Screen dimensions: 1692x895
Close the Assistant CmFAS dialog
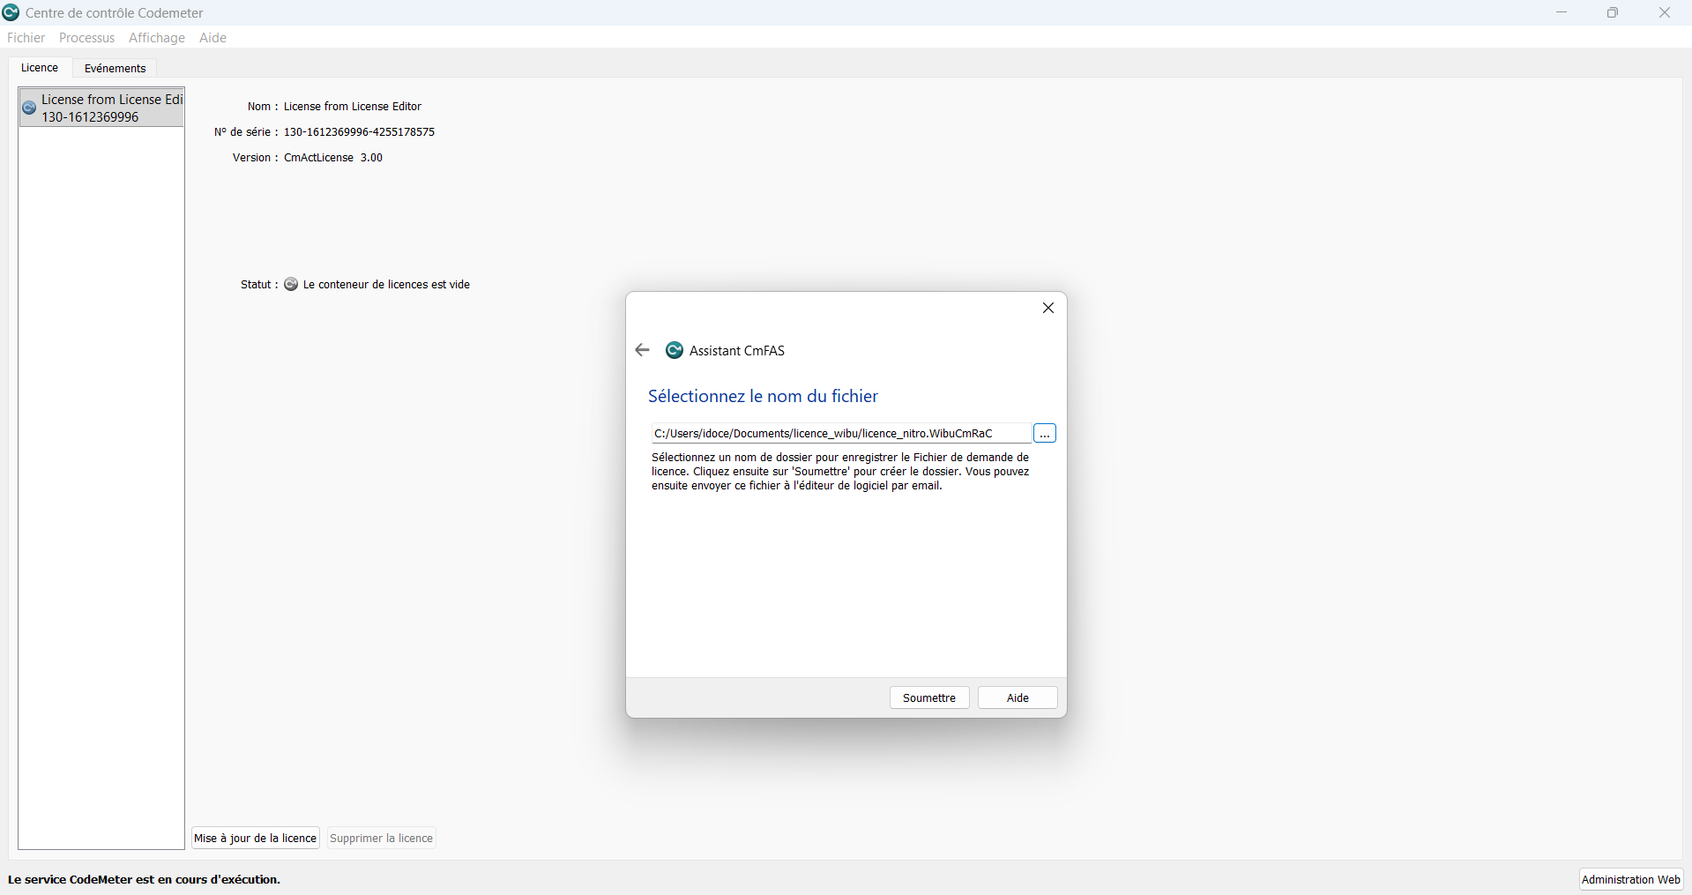1048,308
